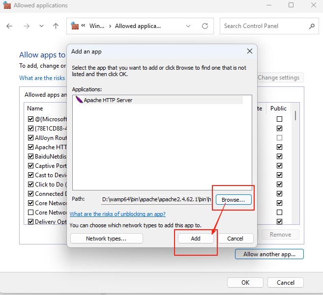Click the Forward navigation arrow
The width and height of the screenshot is (323, 295).
tap(27, 26)
